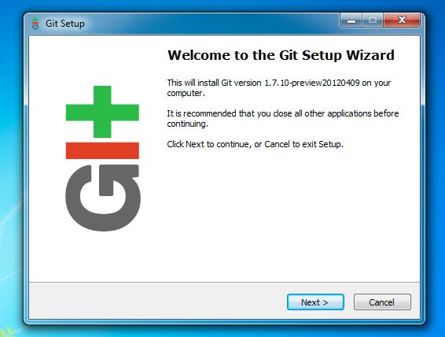Click the Git version 1.7.10 text line

(x=278, y=83)
